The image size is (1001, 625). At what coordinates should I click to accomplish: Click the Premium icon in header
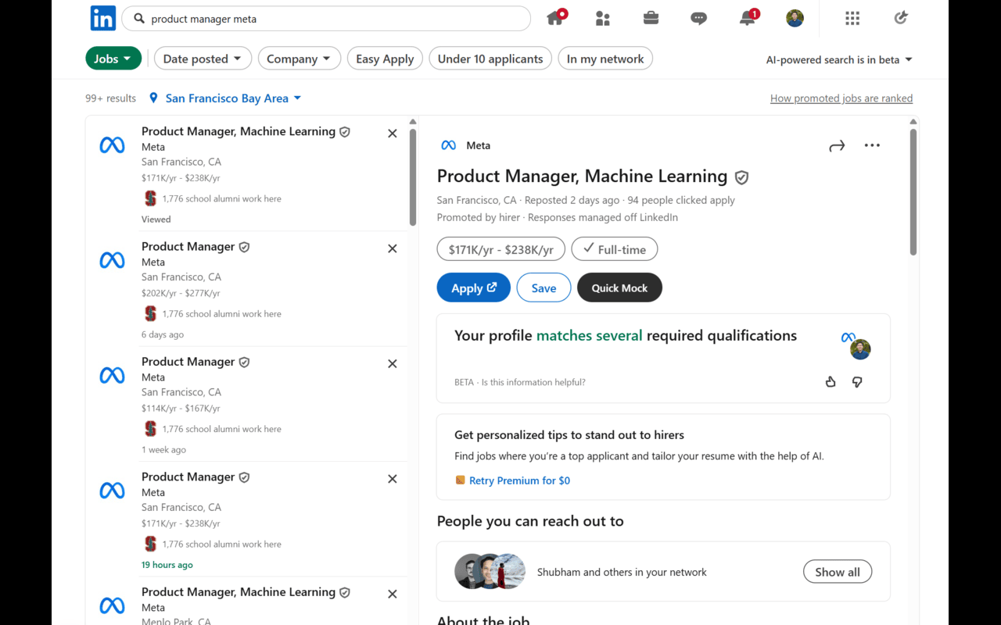click(901, 18)
